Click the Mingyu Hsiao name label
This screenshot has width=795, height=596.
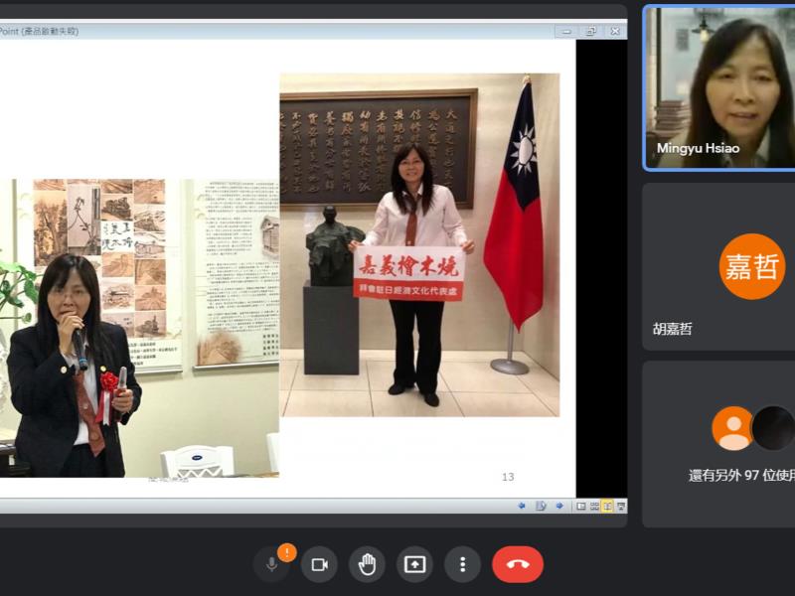click(698, 148)
